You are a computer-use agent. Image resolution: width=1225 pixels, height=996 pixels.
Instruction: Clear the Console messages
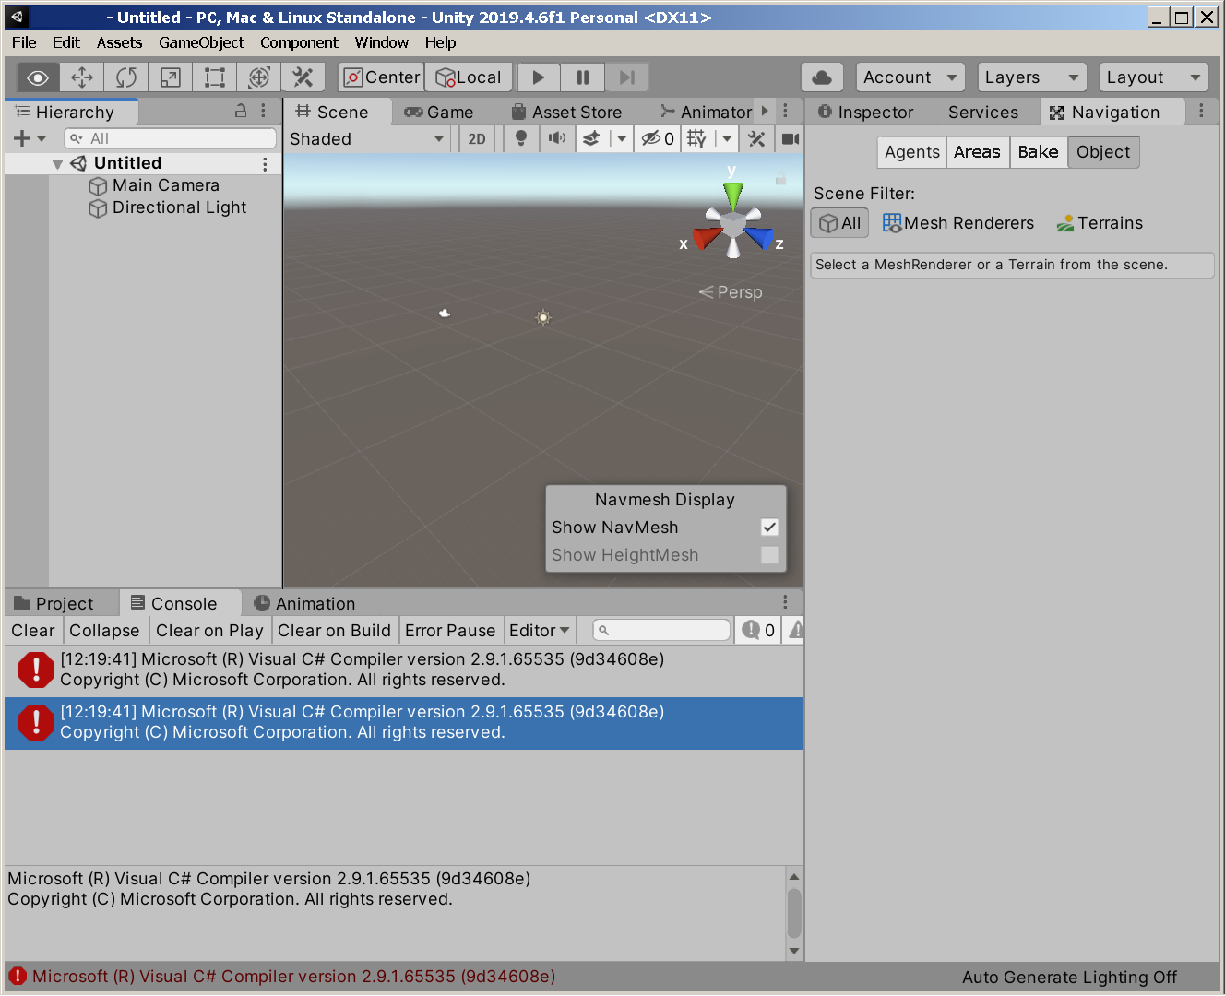[x=33, y=631]
